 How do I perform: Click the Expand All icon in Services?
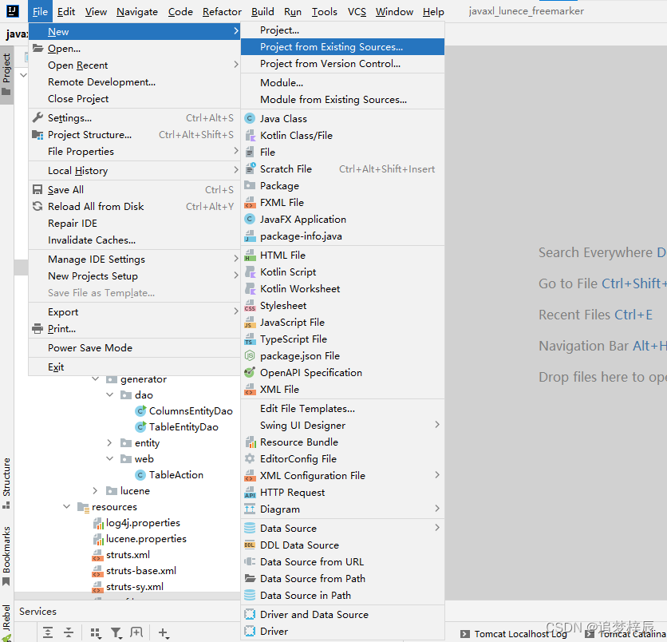click(48, 632)
